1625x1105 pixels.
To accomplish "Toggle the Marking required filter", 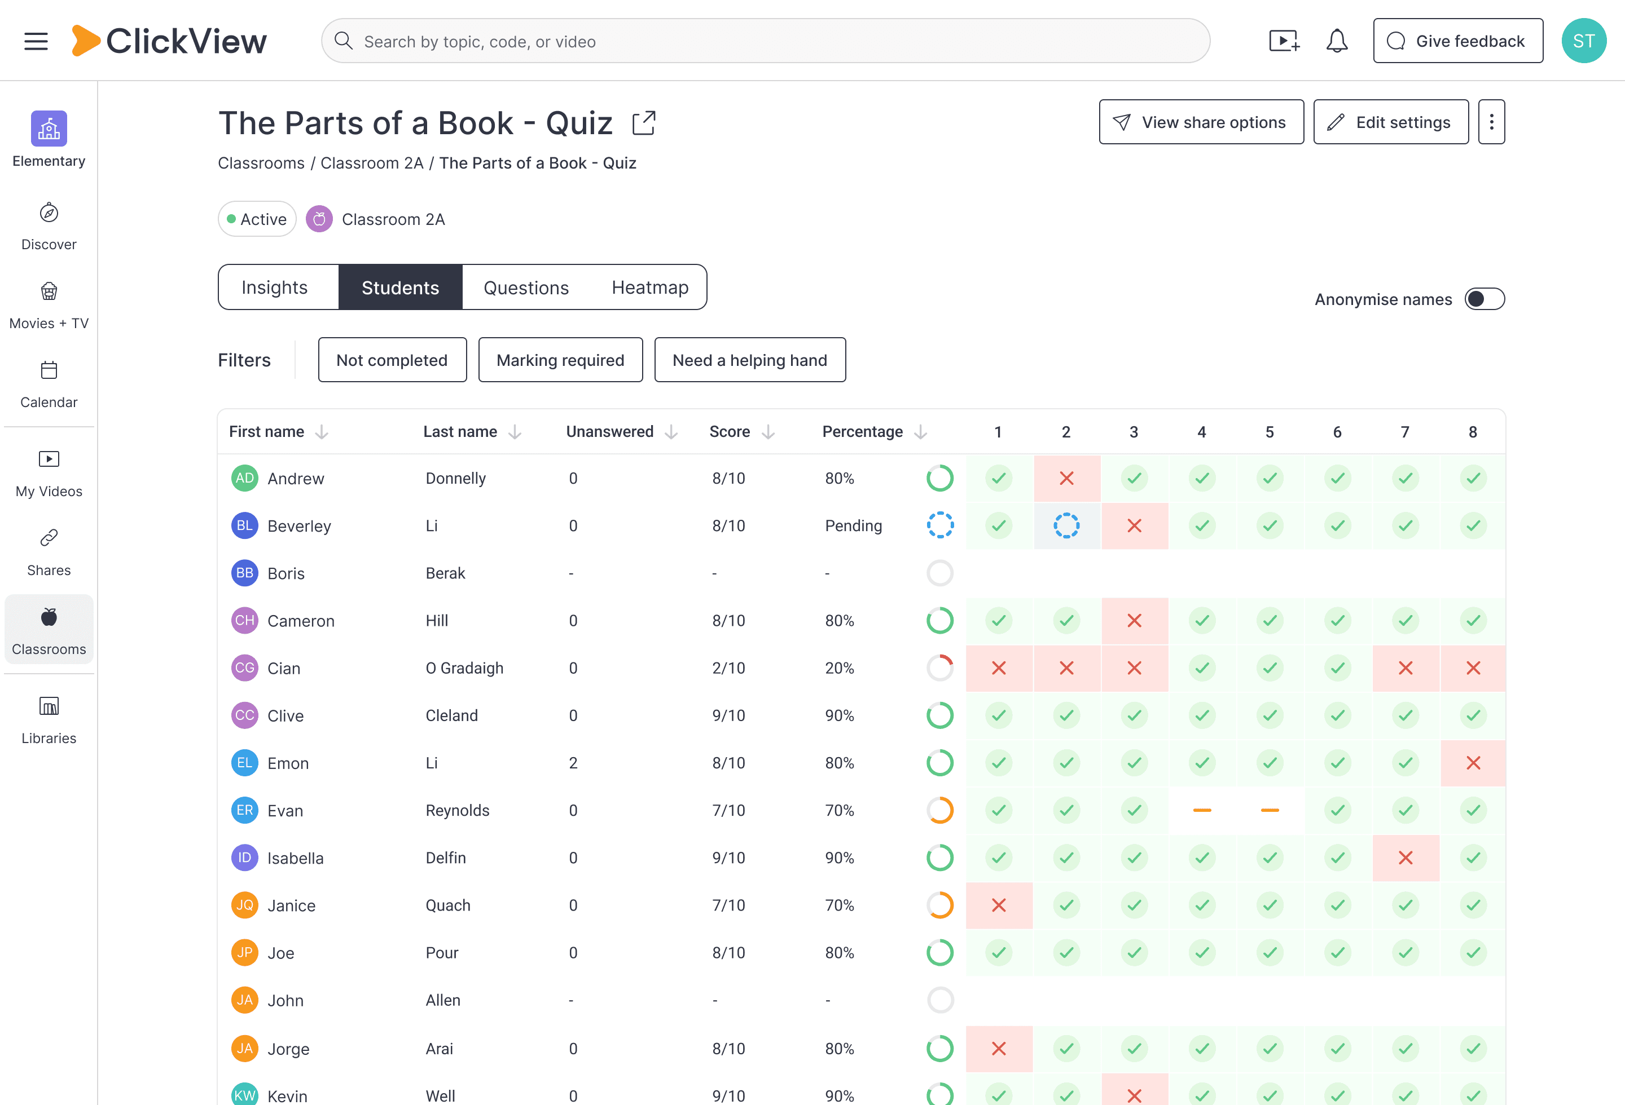I will tap(560, 360).
